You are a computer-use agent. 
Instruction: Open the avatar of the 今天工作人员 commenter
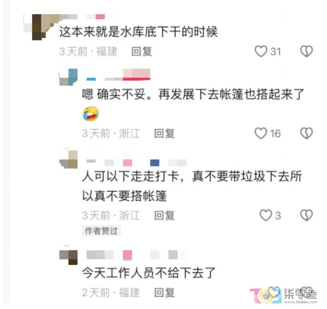(69, 257)
